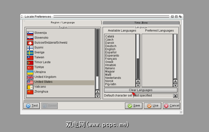
Task: Click available languages scroll up arrow
Action: (138, 81)
